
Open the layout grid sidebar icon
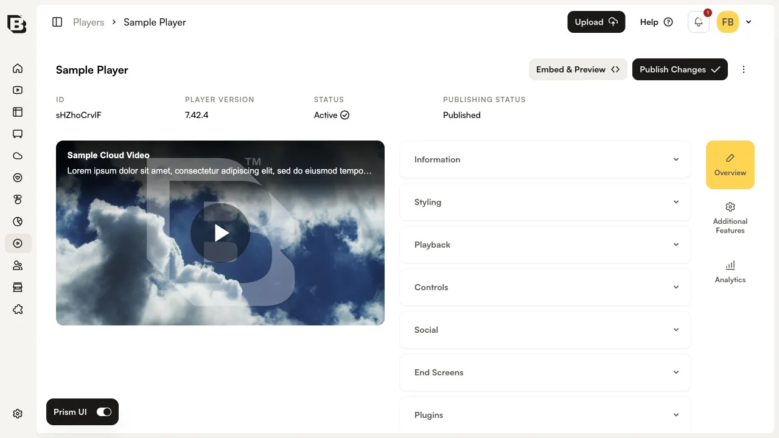pyautogui.click(x=18, y=112)
